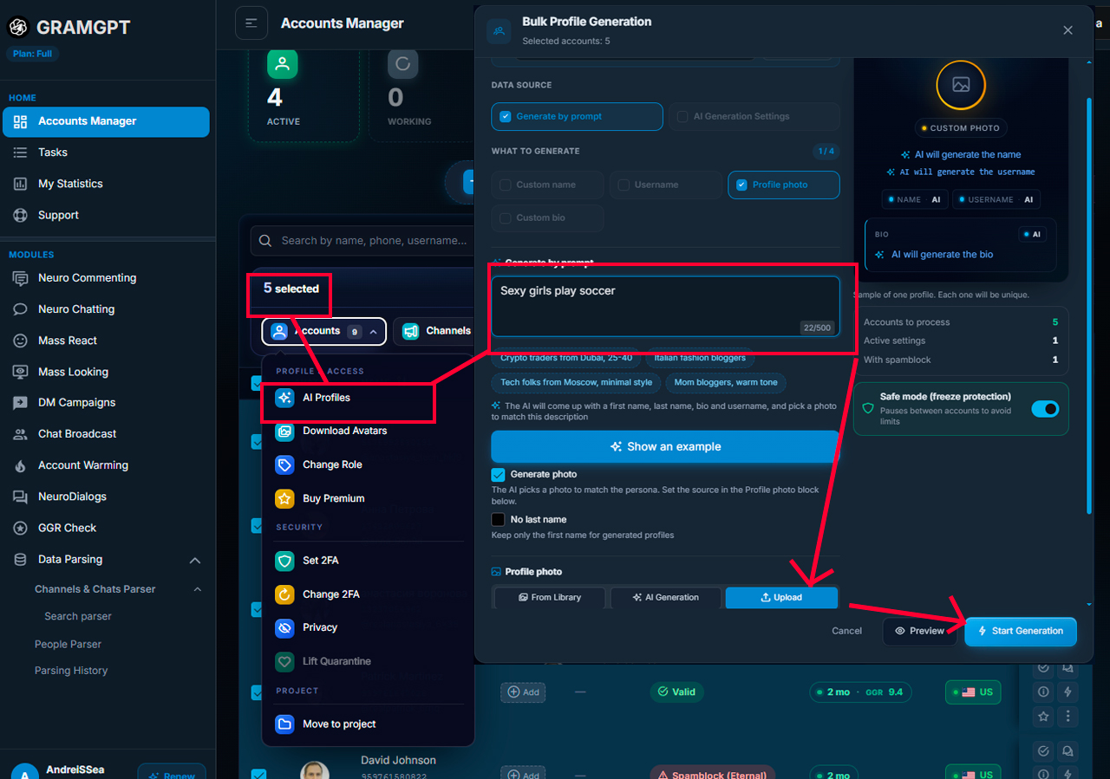Click the Preview button

pyautogui.click(x=920, y=631)
